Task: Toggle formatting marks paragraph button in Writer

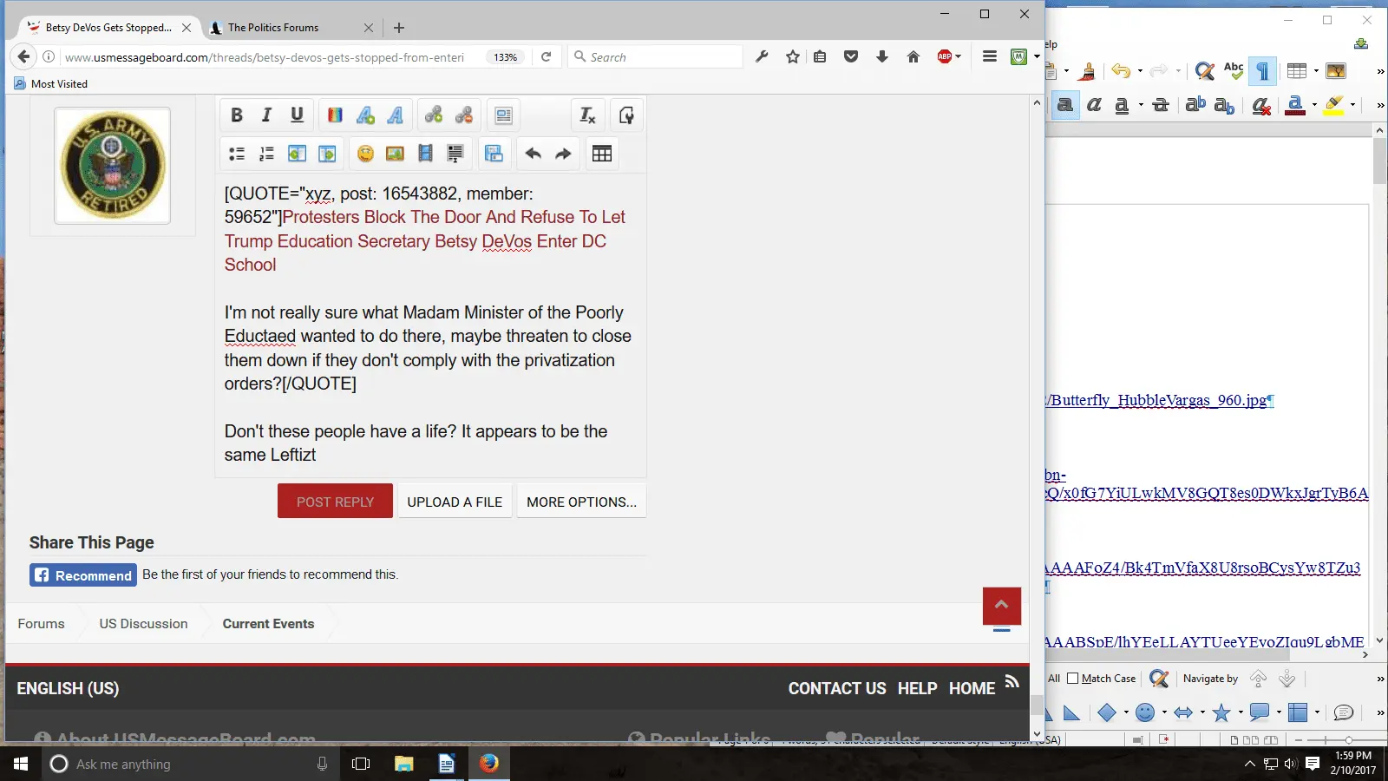Action: coord(1263,71)
